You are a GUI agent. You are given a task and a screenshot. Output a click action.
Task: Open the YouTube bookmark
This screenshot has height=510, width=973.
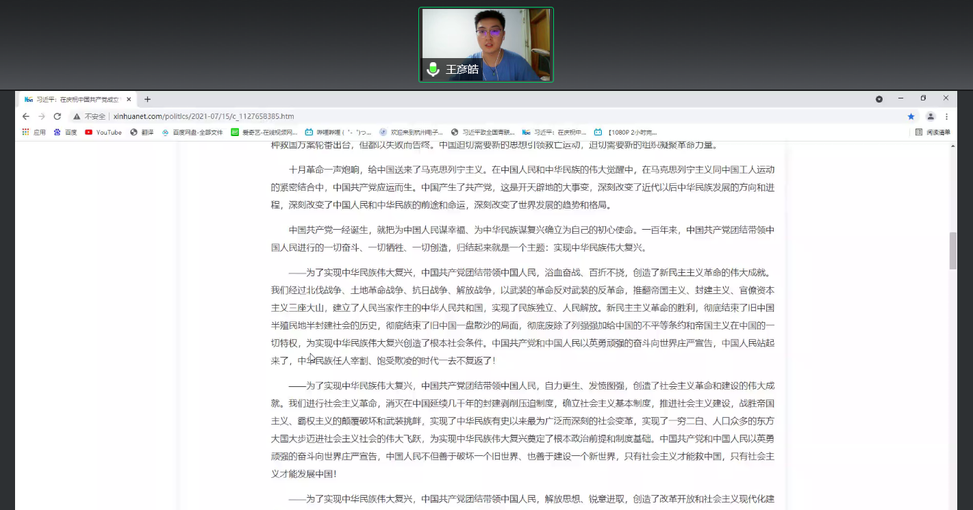(x=103, y=132)
